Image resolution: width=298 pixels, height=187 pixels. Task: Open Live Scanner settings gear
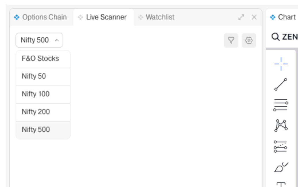[x=249, y=41]
